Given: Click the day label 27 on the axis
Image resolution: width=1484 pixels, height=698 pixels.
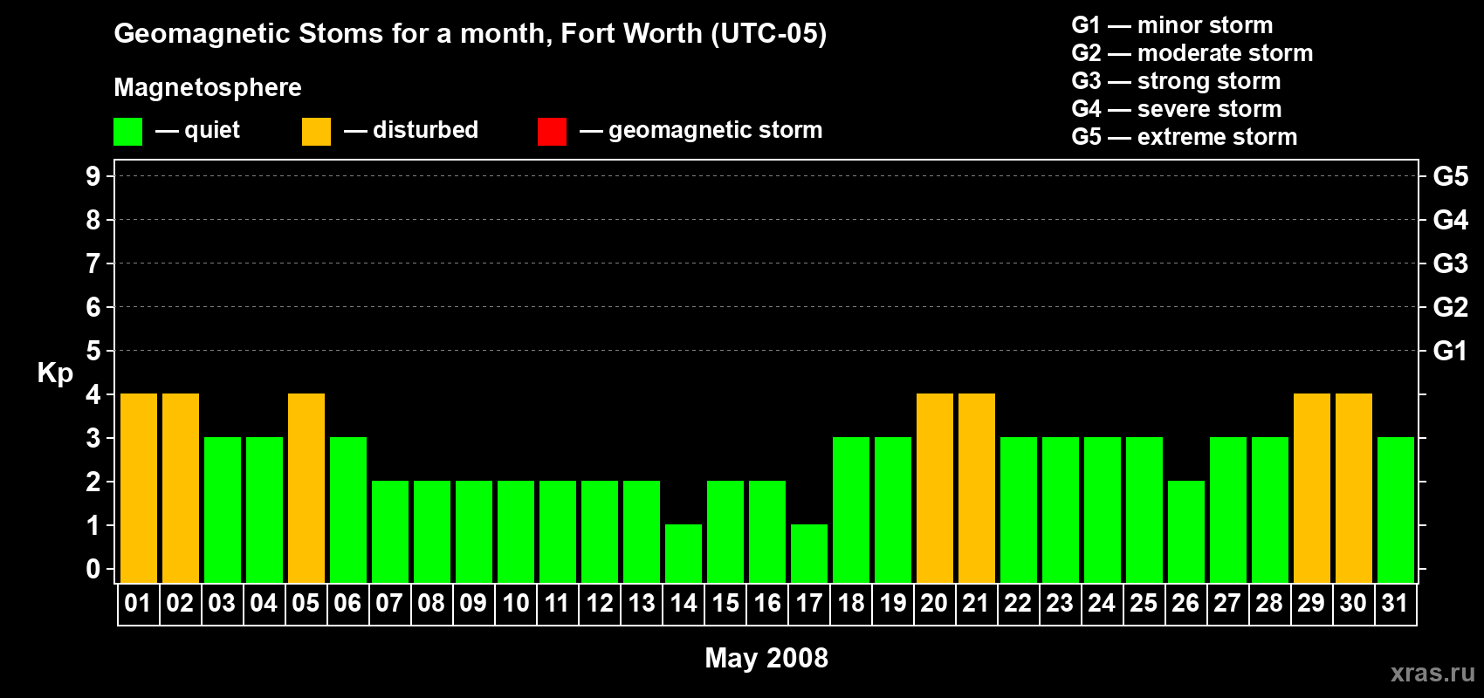Looking at the screenshot, I should tap(1227, 603).
